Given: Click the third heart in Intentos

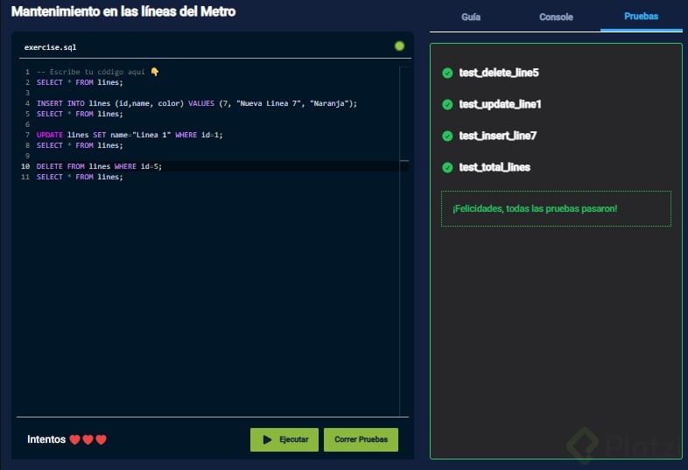Looking at the screenshot, I should [x=101, y=439].
